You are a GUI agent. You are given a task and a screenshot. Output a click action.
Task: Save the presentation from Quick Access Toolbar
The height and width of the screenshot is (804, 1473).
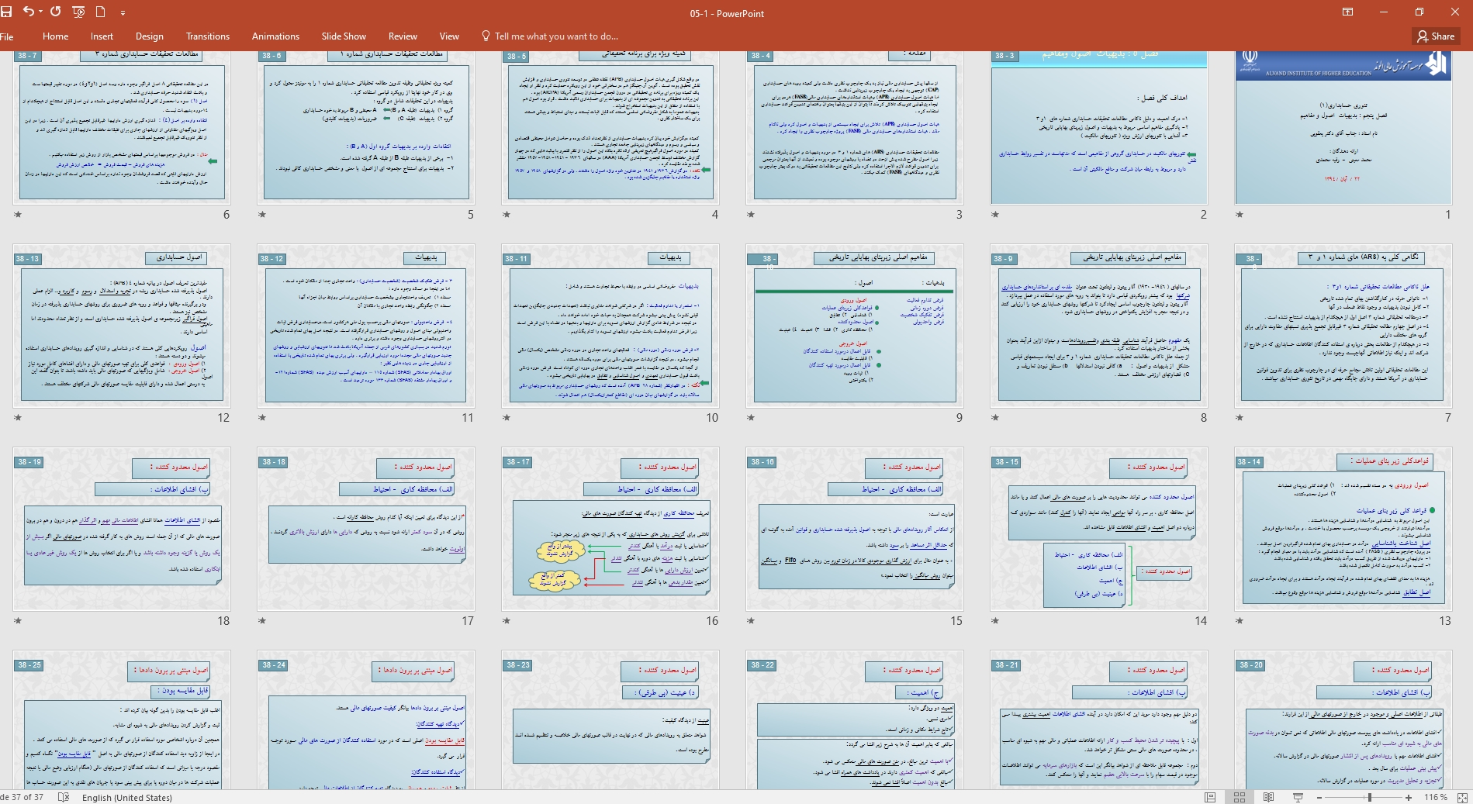(7, 12)
